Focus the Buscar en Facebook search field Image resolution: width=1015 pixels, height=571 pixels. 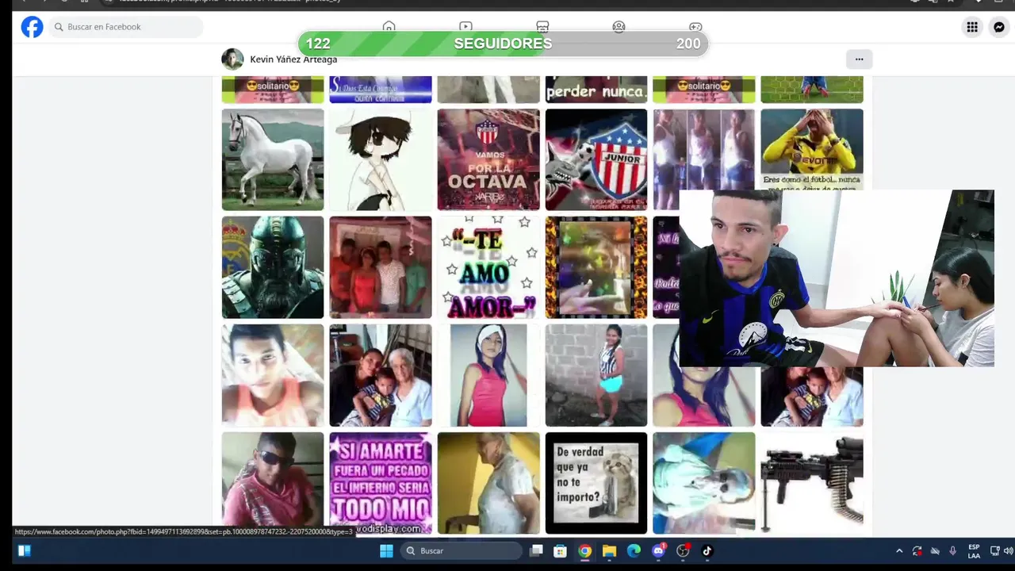coord(127,27)
